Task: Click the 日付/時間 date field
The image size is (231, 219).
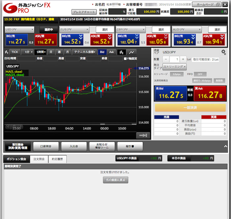Action: coord(26,58)
